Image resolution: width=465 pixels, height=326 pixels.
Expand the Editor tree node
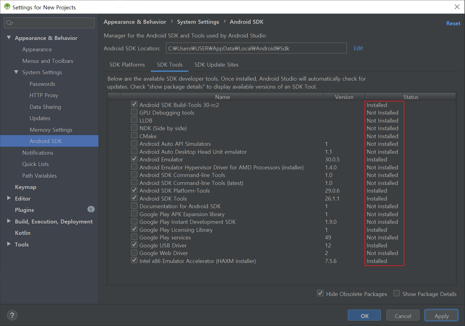(x=9, y=198)
